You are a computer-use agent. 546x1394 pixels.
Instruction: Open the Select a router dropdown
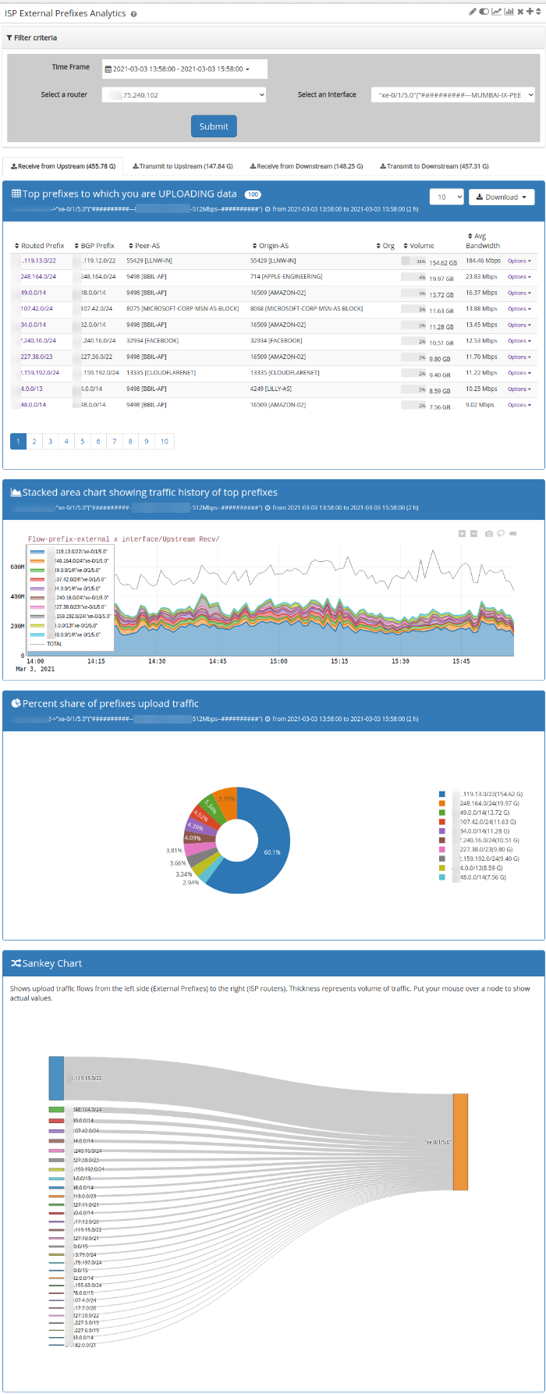185,94
